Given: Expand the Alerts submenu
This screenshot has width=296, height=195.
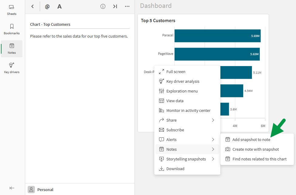Looking at the screenshot, I should [187, 140].
